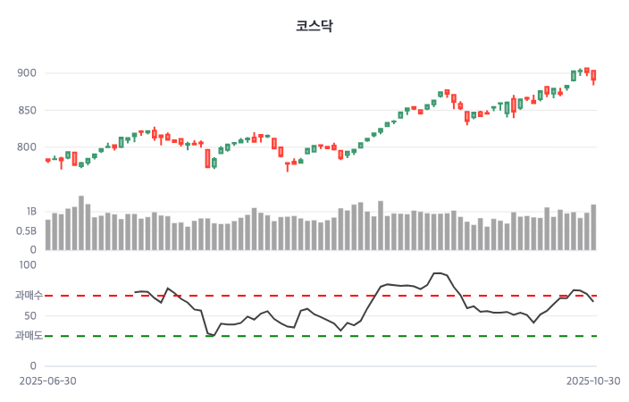Click the rightmost red candlestick

(593, 76)
